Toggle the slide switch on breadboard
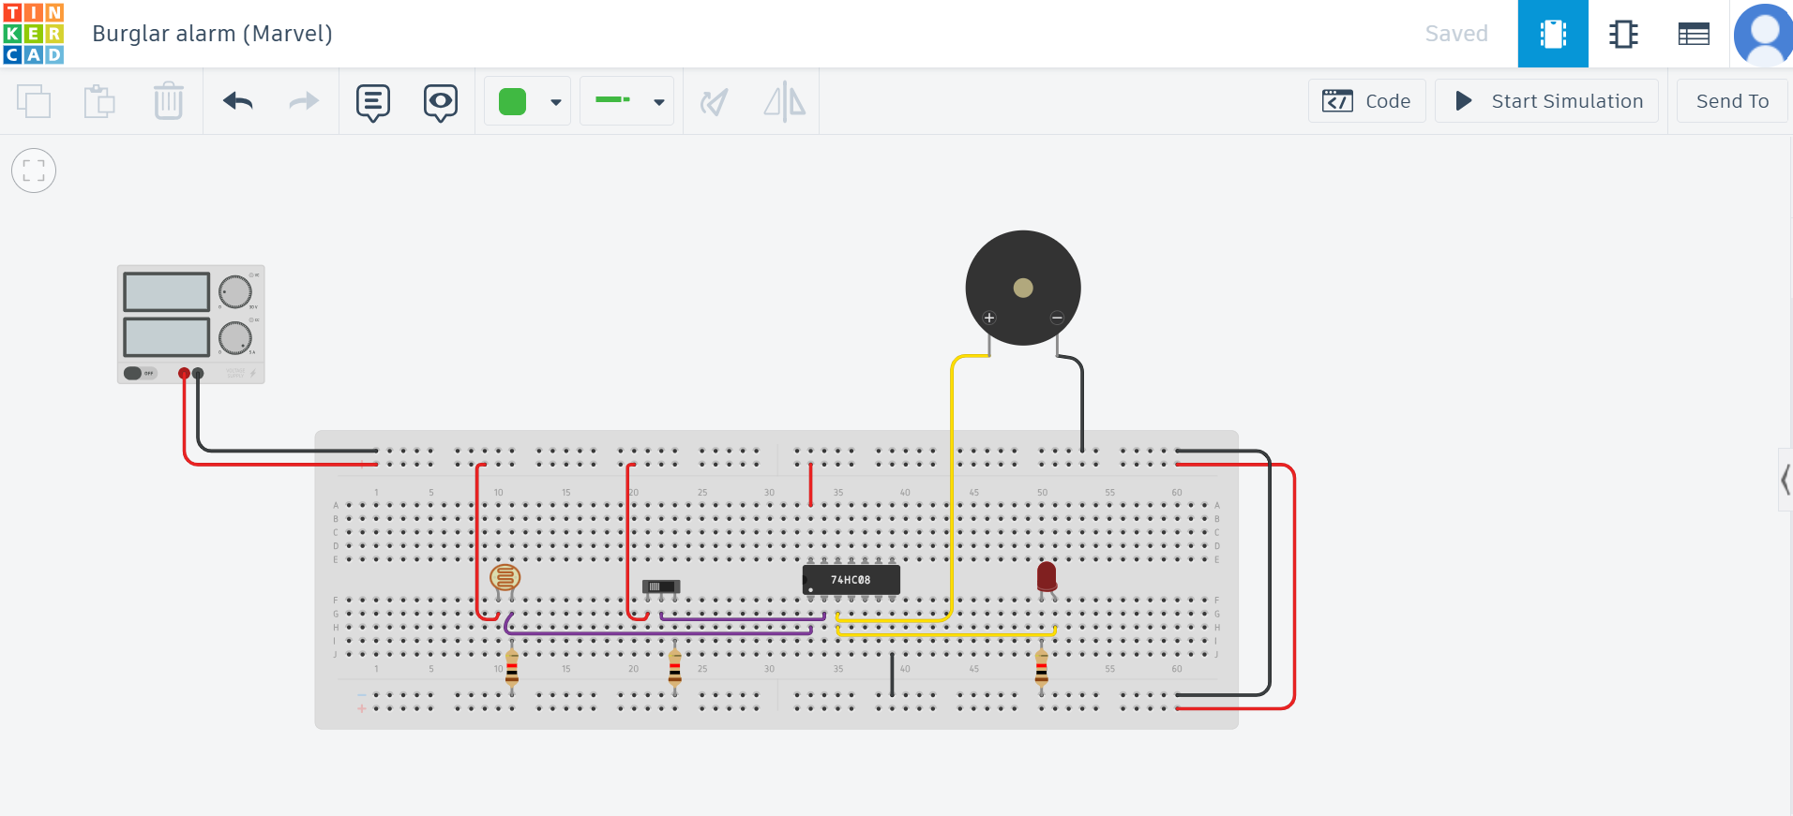The image size is (1793, 816). [661, 586]
